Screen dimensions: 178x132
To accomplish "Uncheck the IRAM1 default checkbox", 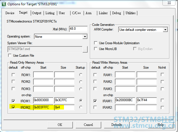I will (x=95, y=101).
